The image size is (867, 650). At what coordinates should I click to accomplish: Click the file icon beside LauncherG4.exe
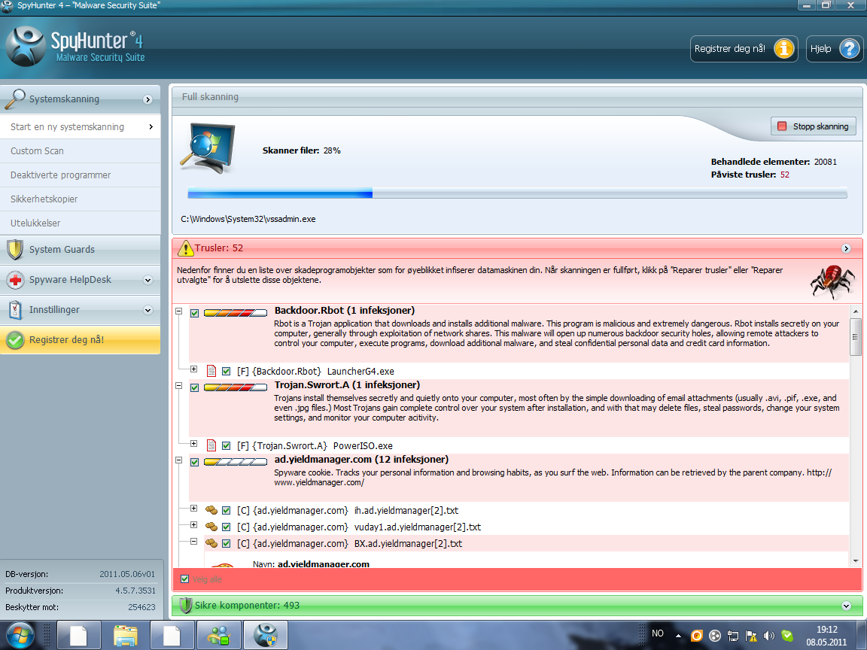(211, 371)
